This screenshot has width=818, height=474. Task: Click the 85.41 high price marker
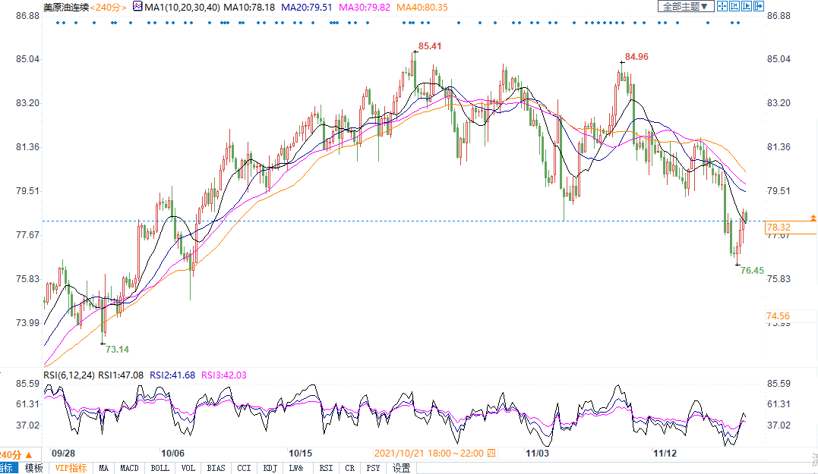(x=430, y=46)
